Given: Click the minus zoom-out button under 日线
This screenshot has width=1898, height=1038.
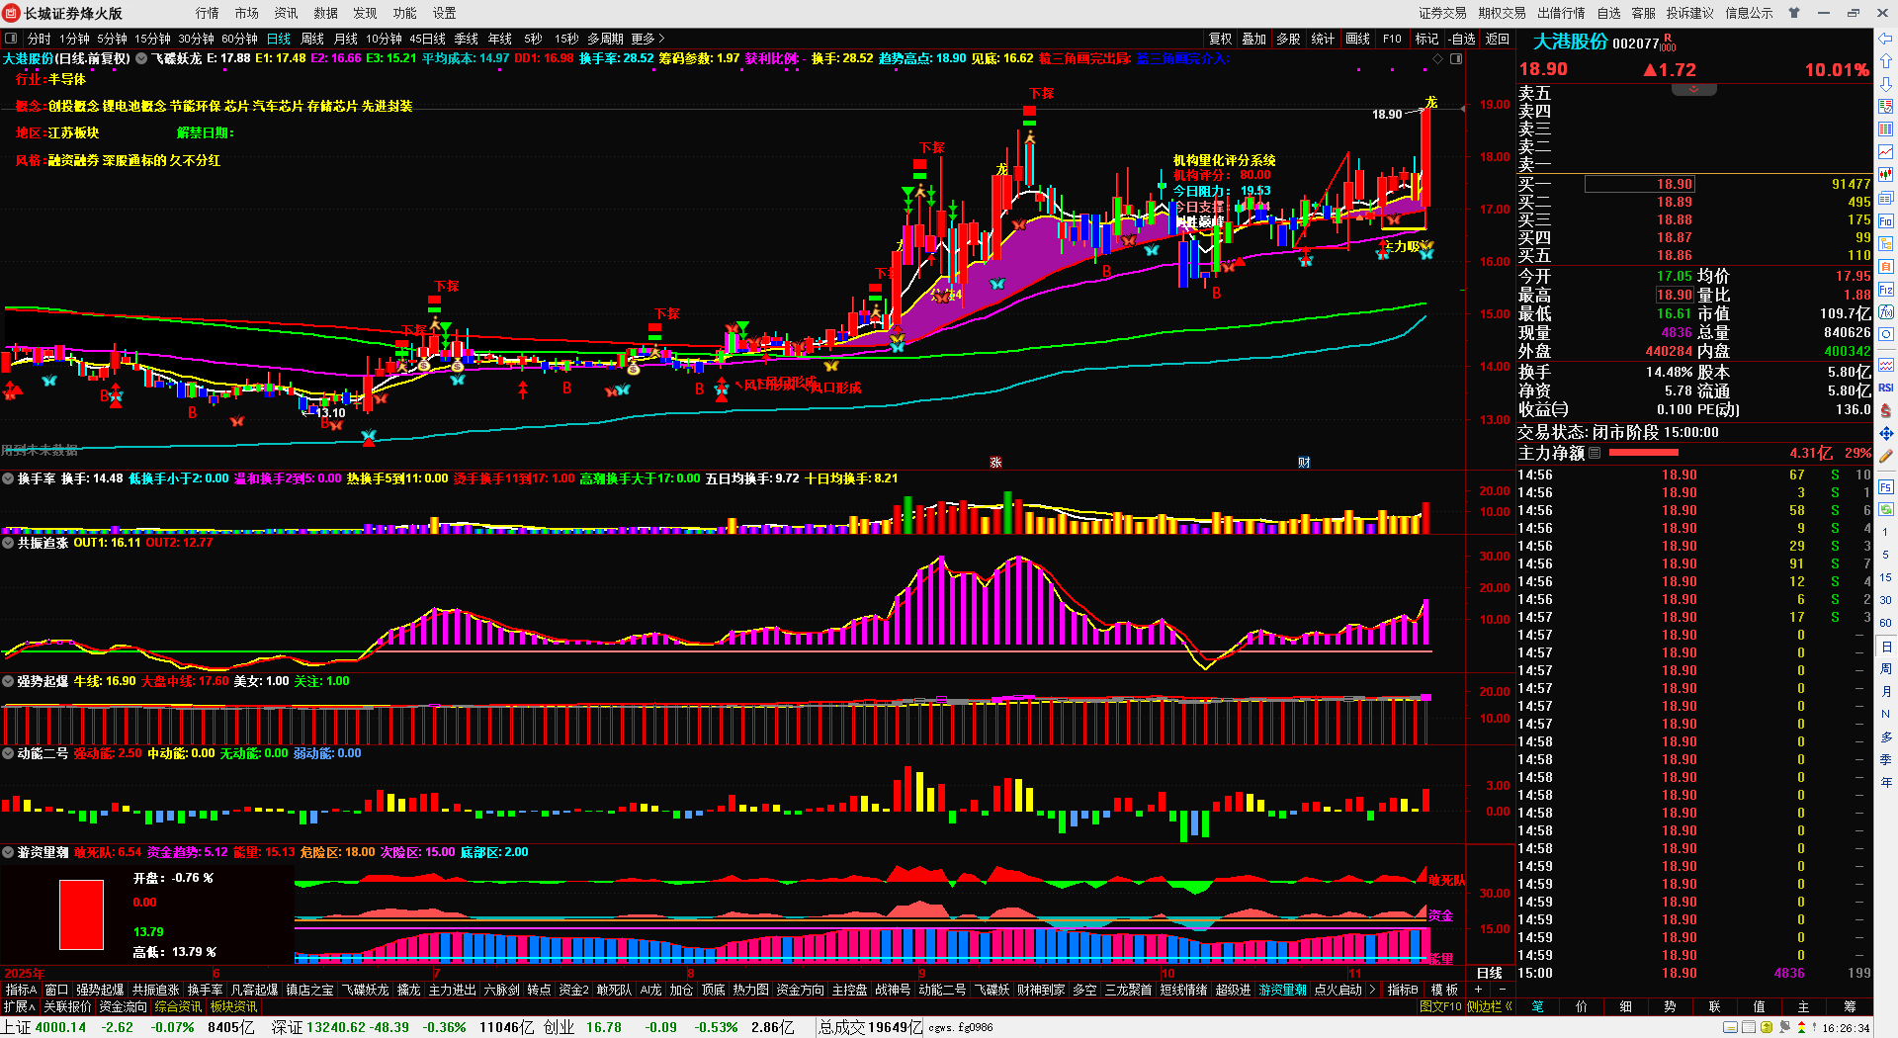Looking at the screenshot, I should (x=1502, y=990).
